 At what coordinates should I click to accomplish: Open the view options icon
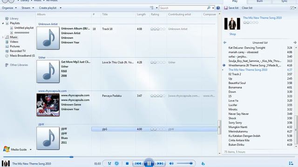tap(151, 8)
